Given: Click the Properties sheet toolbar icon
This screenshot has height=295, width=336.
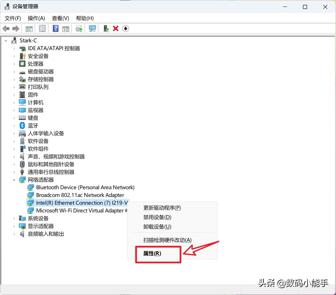Looking at the screenshot, I should click(42, 29).
